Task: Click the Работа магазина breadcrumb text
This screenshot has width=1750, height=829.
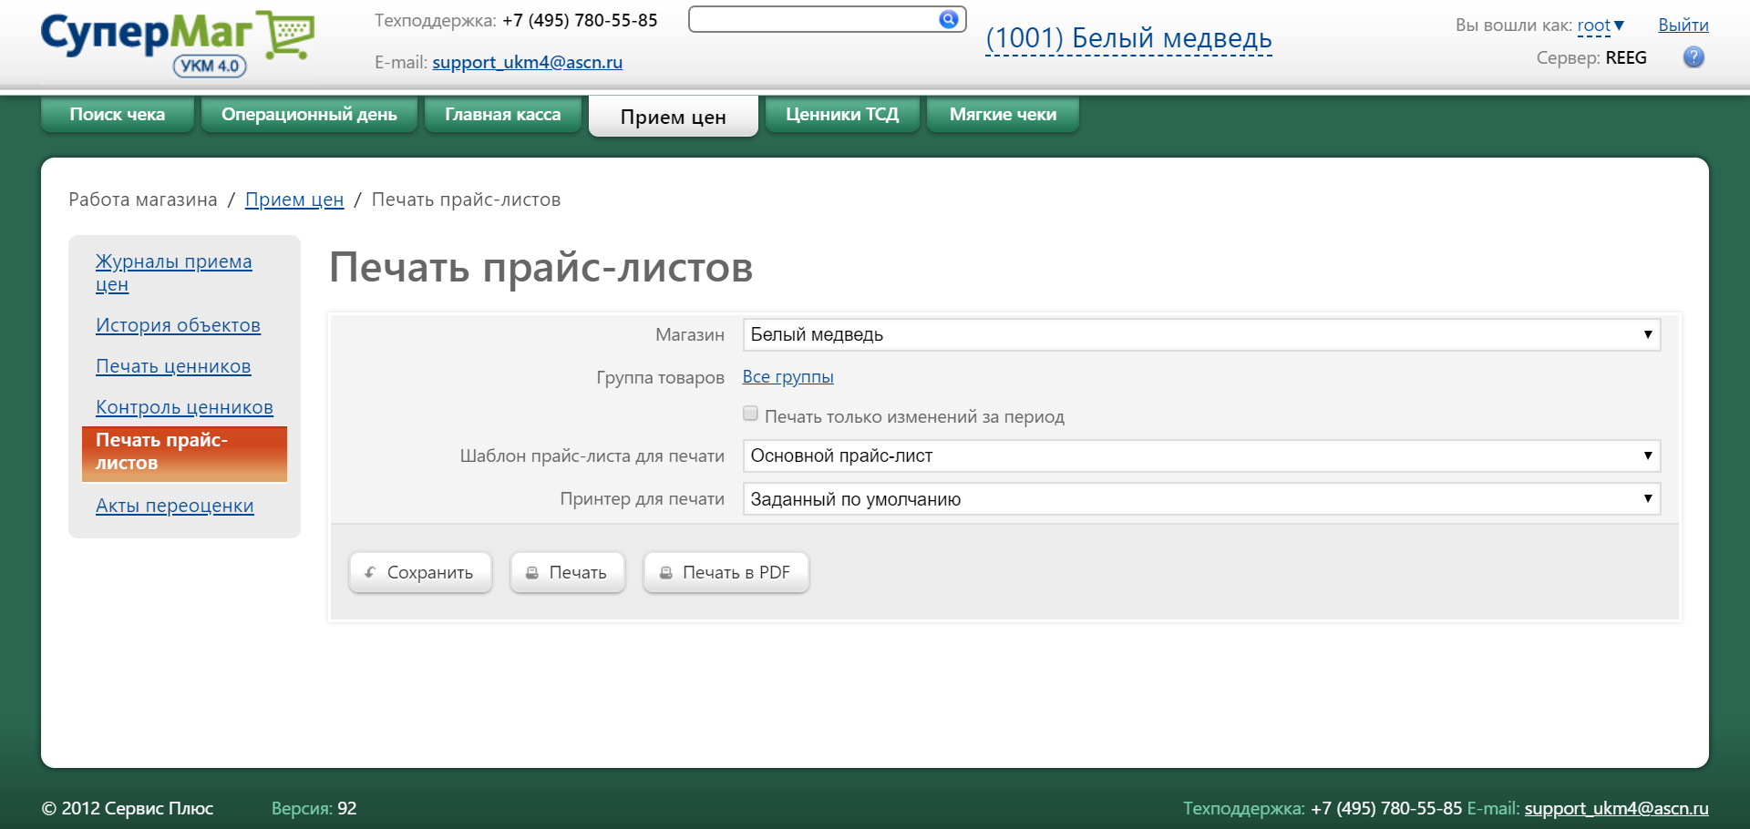Action: point(143,200)
